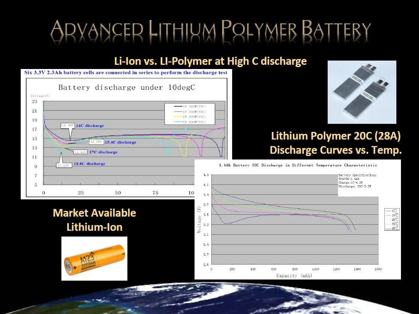Select 'Li-Ion vs. LI-Polymer at High C discharge' heading
The width and height of the screenshot is (419, 314).
click(210, 61)
